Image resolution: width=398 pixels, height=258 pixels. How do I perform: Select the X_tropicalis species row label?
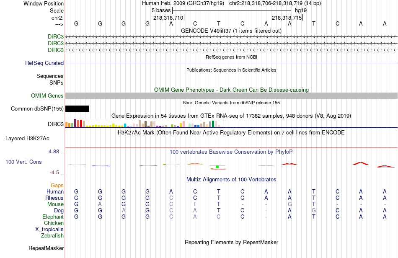49,230
